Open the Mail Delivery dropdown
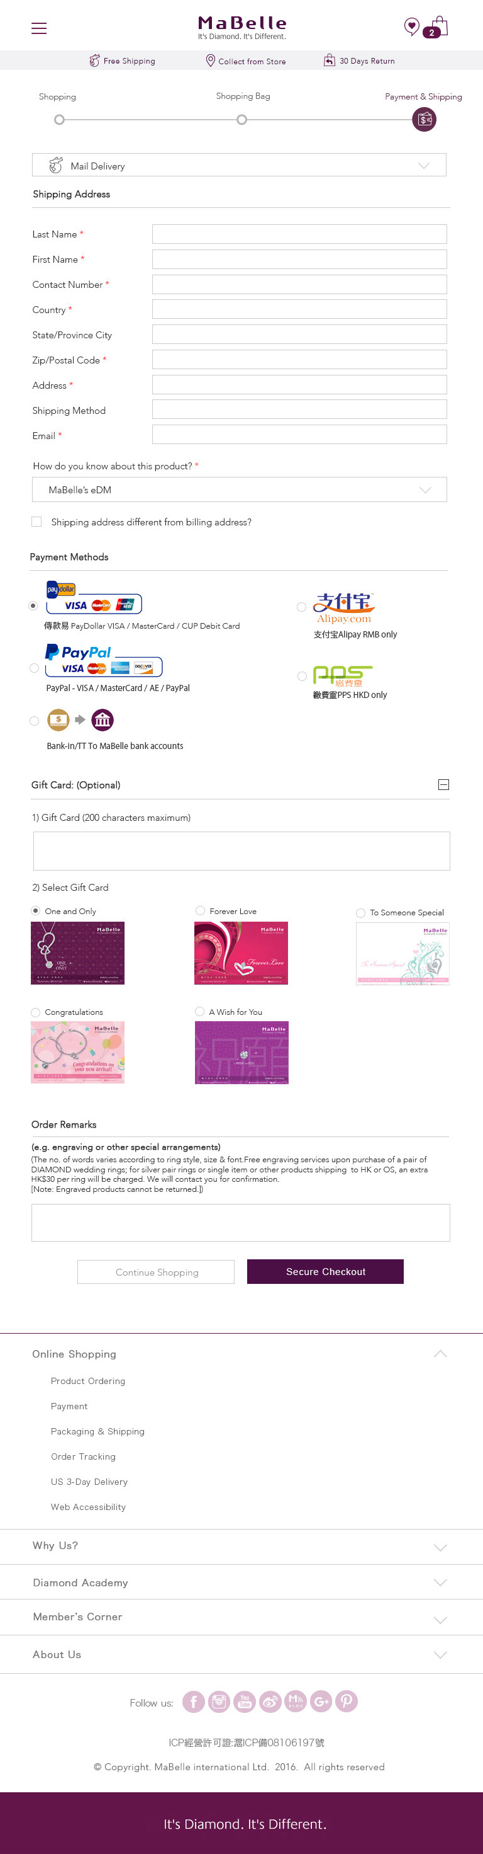This screenshot has width=483, height=1854. coord(240,165)
